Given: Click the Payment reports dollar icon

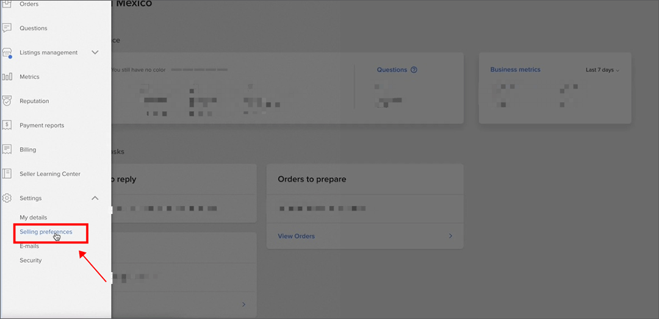Looking at the screenshot, I should pos(7,125).
